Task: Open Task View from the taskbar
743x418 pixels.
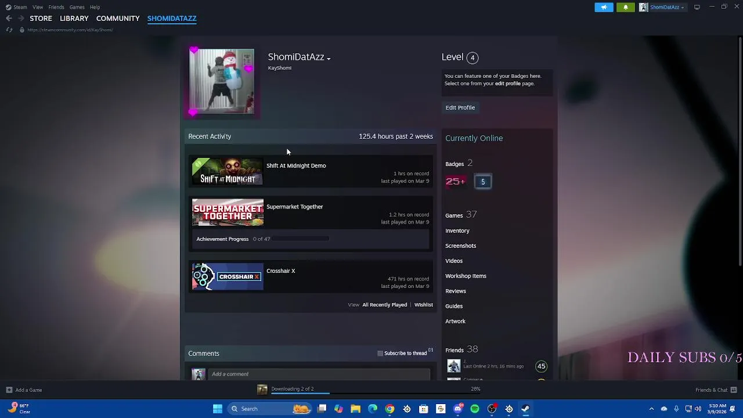Action: coord(322,409)
